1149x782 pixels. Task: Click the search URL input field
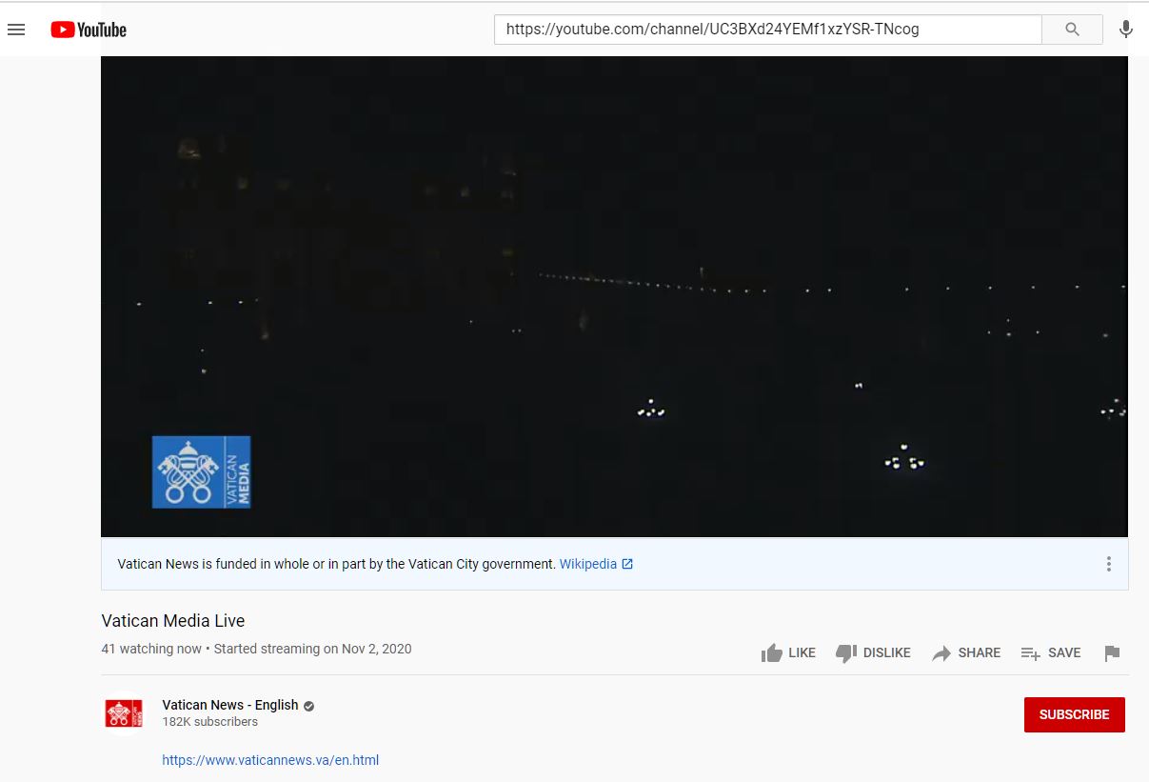click(x=768, y=30)
